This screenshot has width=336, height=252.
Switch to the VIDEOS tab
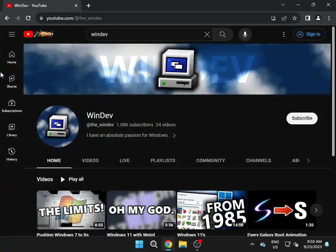90,160
